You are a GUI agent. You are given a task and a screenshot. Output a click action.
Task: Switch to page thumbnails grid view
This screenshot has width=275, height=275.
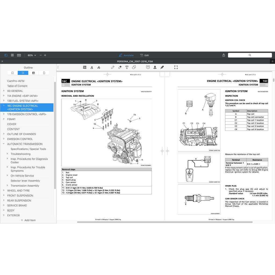click(x=12, y=55)
